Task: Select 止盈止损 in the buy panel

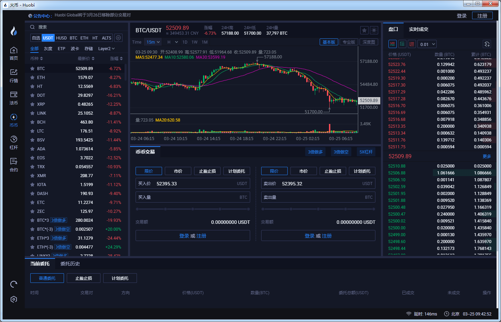Action: click(x=207, y=171)
